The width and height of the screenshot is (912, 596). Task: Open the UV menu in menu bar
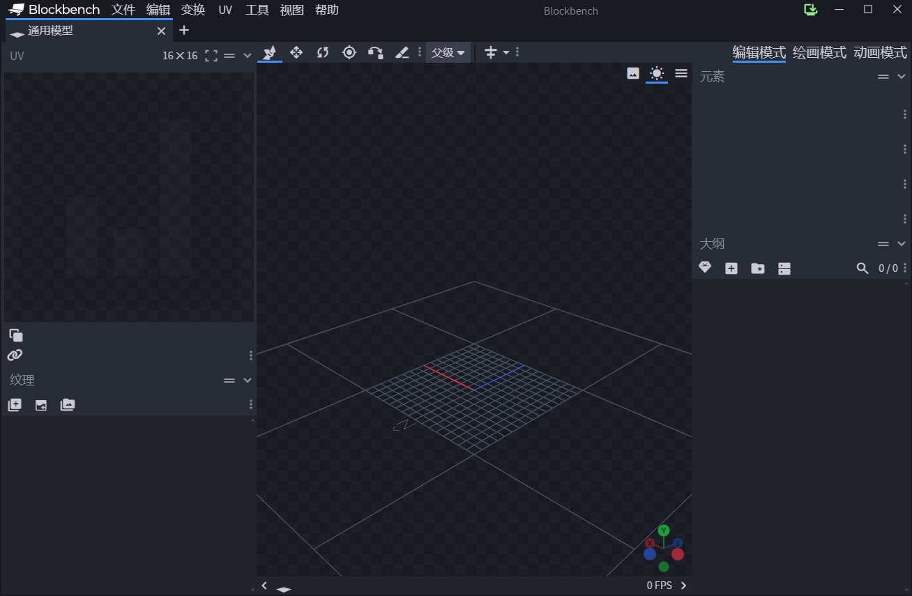click(225, 10)
